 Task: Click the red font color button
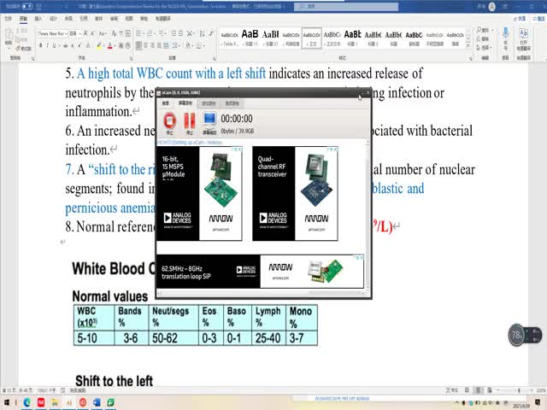109,44
